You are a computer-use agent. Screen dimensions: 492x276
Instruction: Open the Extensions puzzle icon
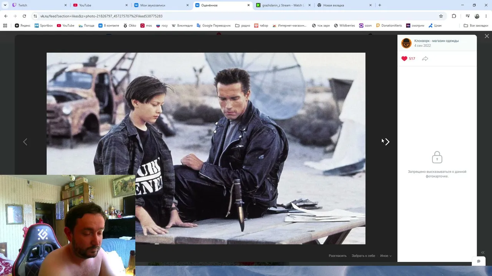454,16
